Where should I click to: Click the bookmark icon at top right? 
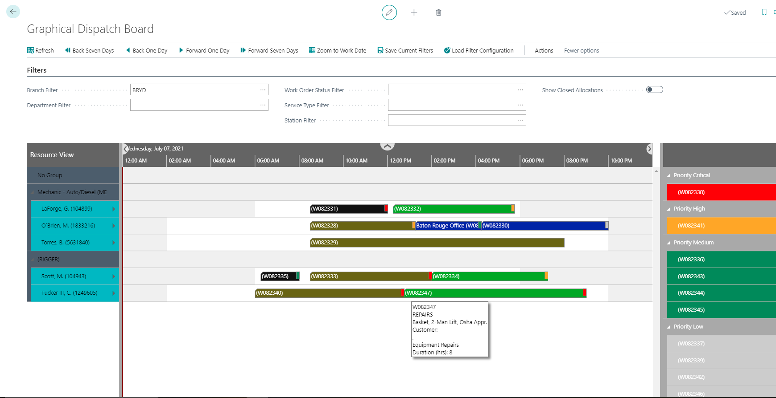point(764,12)
